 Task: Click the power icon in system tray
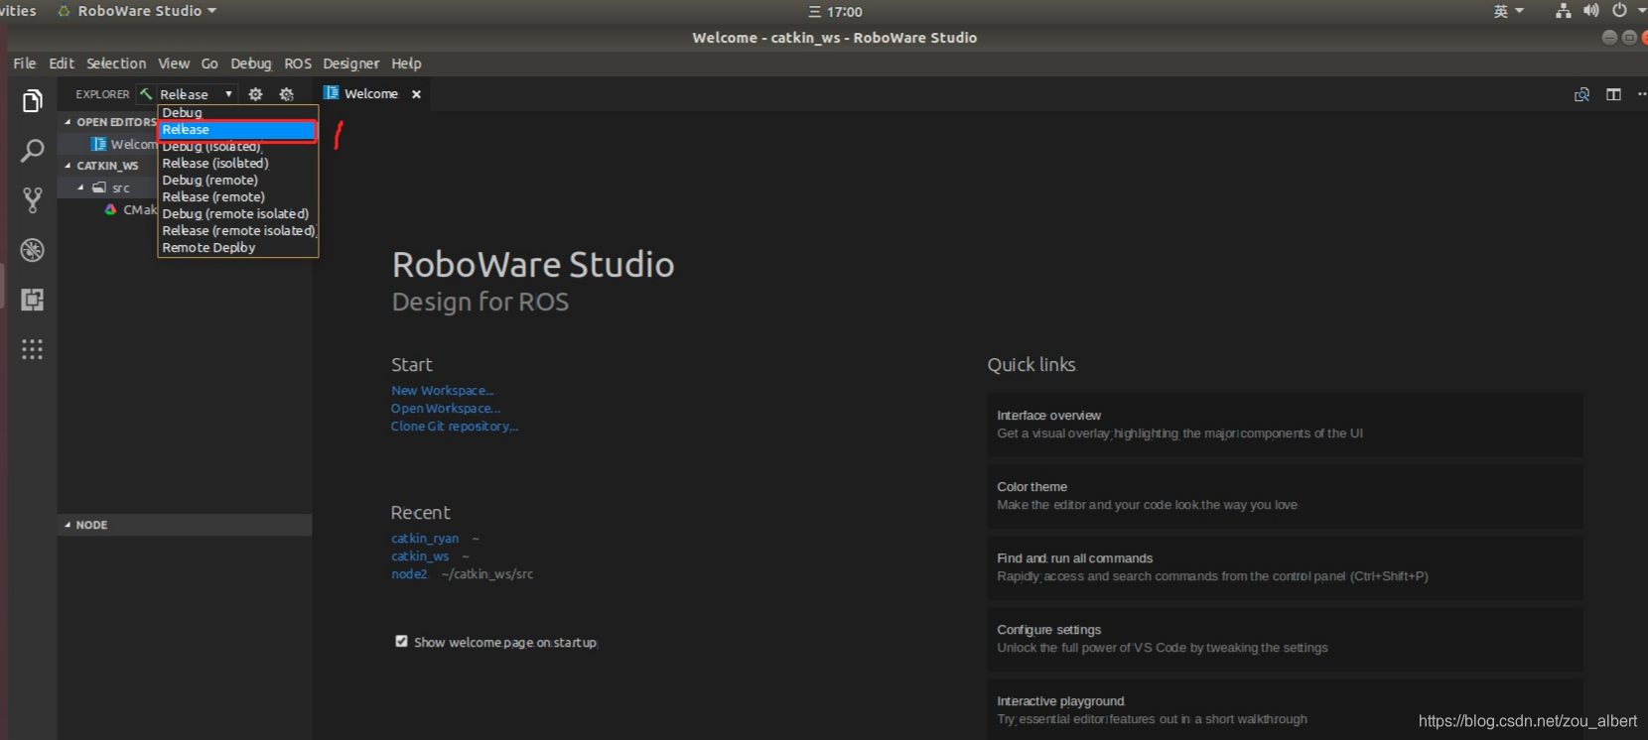tap(1619, 11)
